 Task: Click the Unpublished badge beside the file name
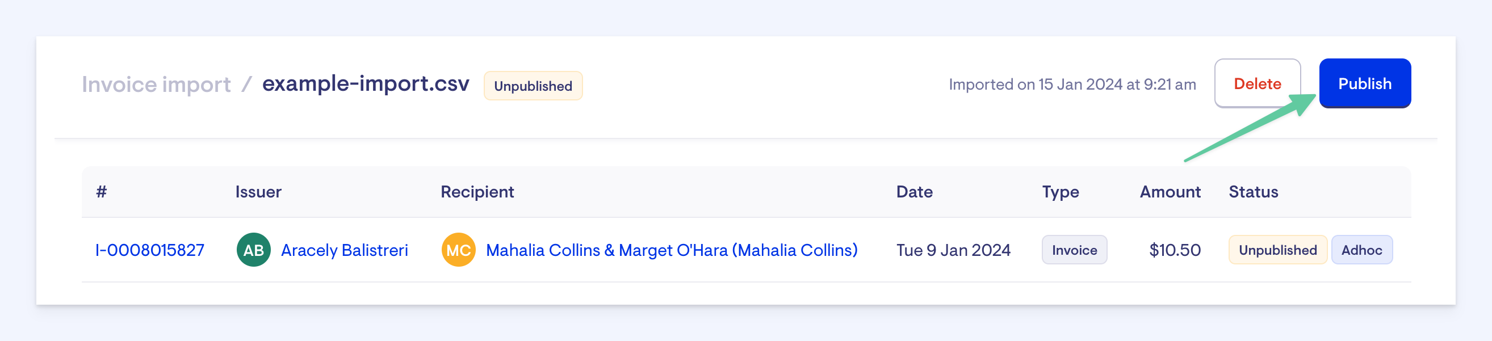(533, 86)
